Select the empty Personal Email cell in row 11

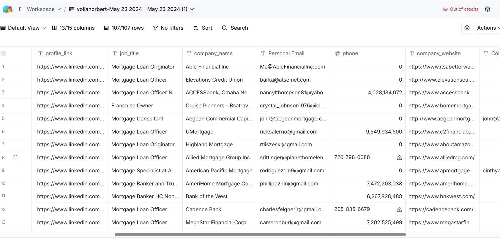(294, 196)
